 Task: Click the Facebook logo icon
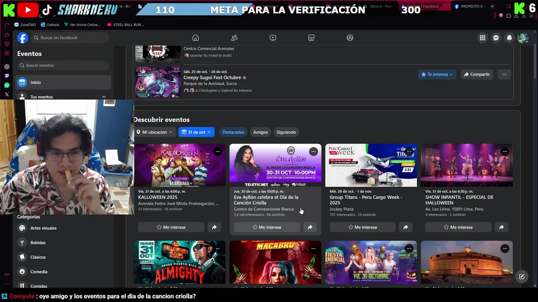pyautogui.click(x=23, y=38)
